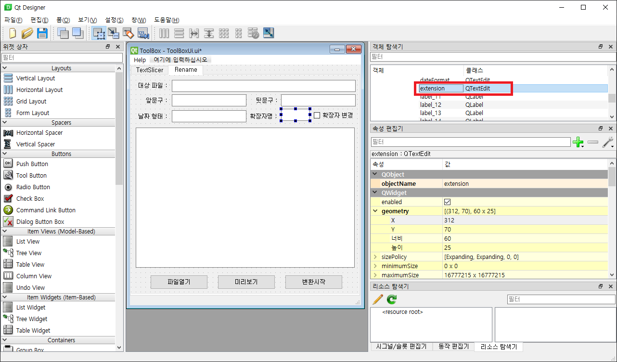
Task: Click the pencil Edit Resources icon
Action: [x=378, y=299]
